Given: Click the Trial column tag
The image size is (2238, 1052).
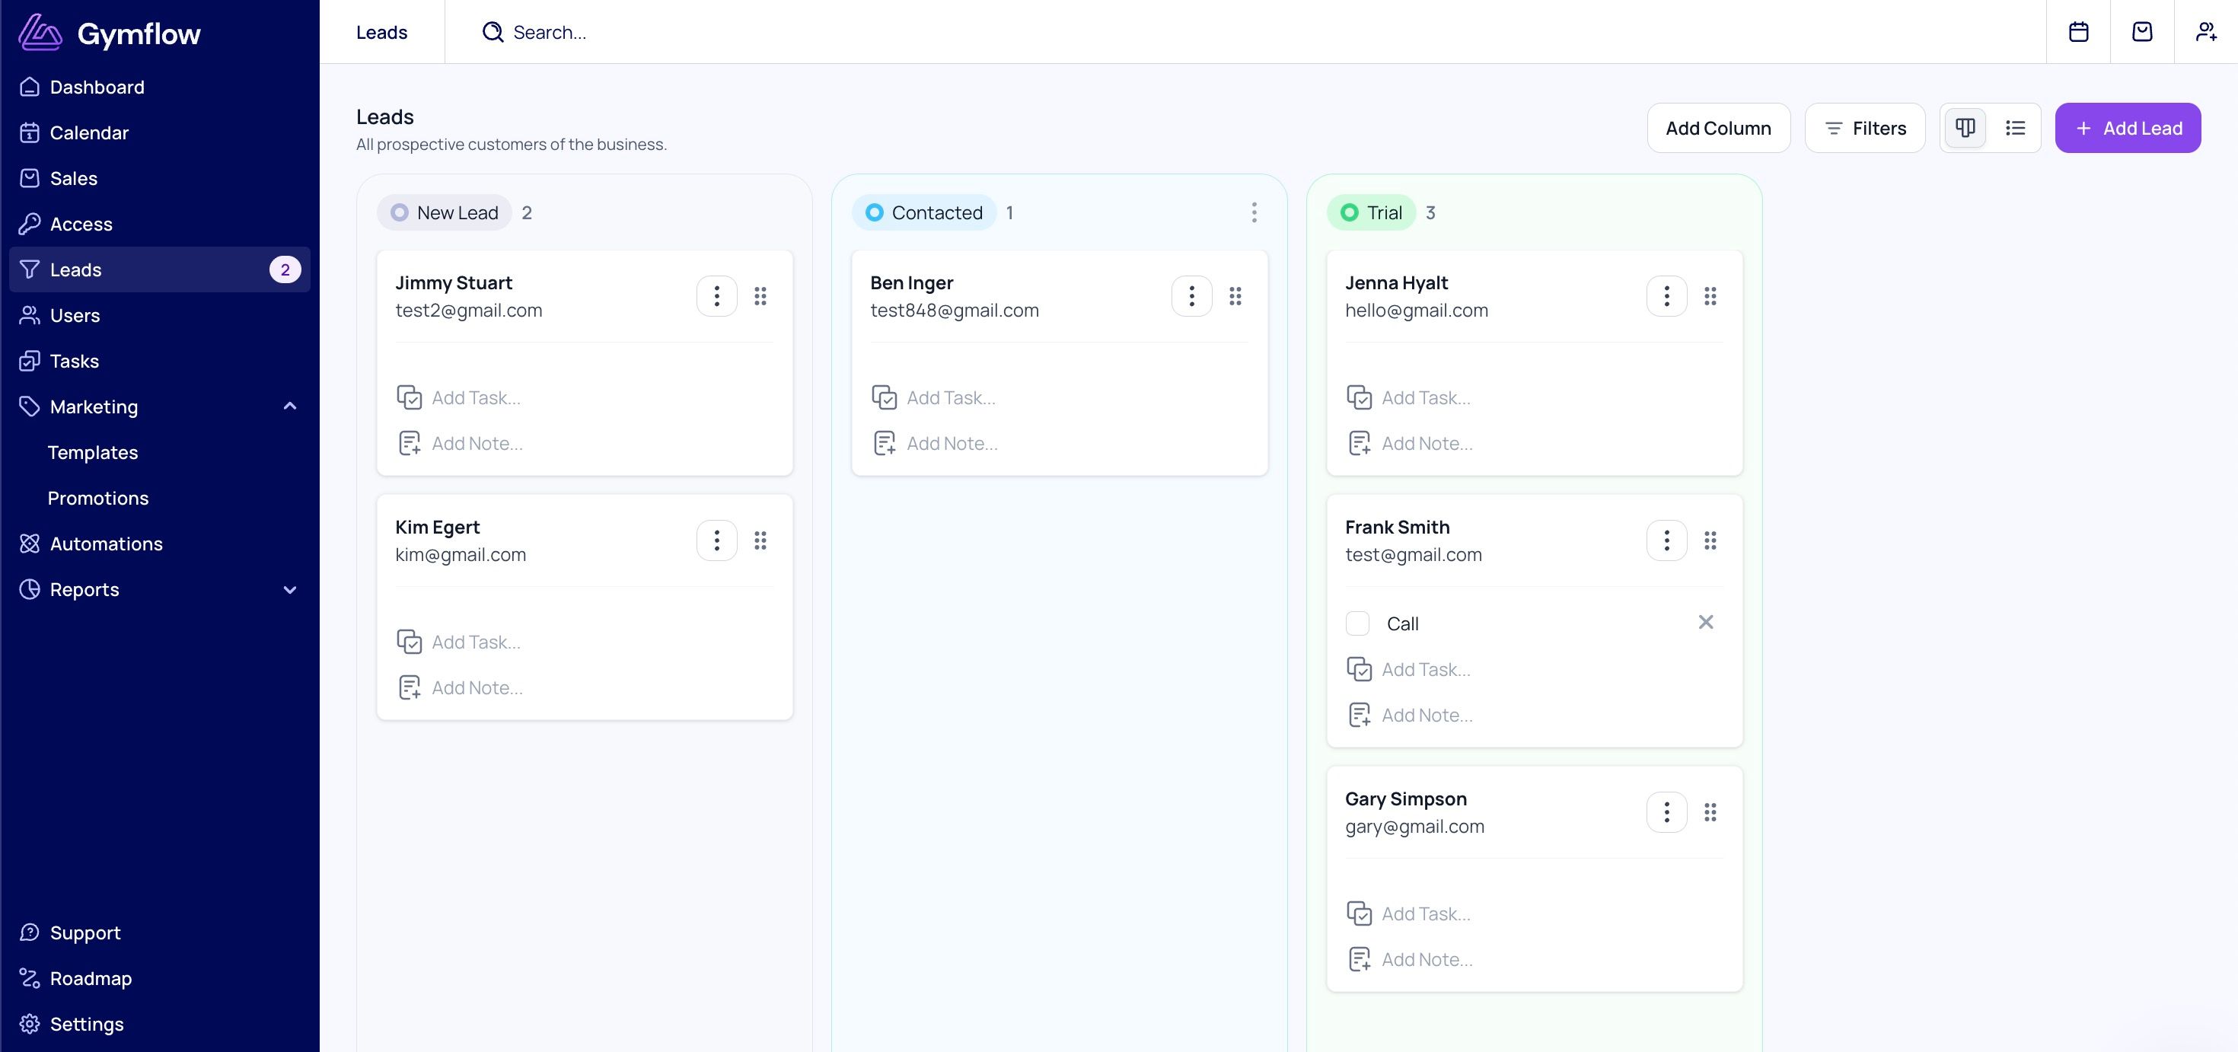Looking at the screenshot, I should tap(1372, 213).
